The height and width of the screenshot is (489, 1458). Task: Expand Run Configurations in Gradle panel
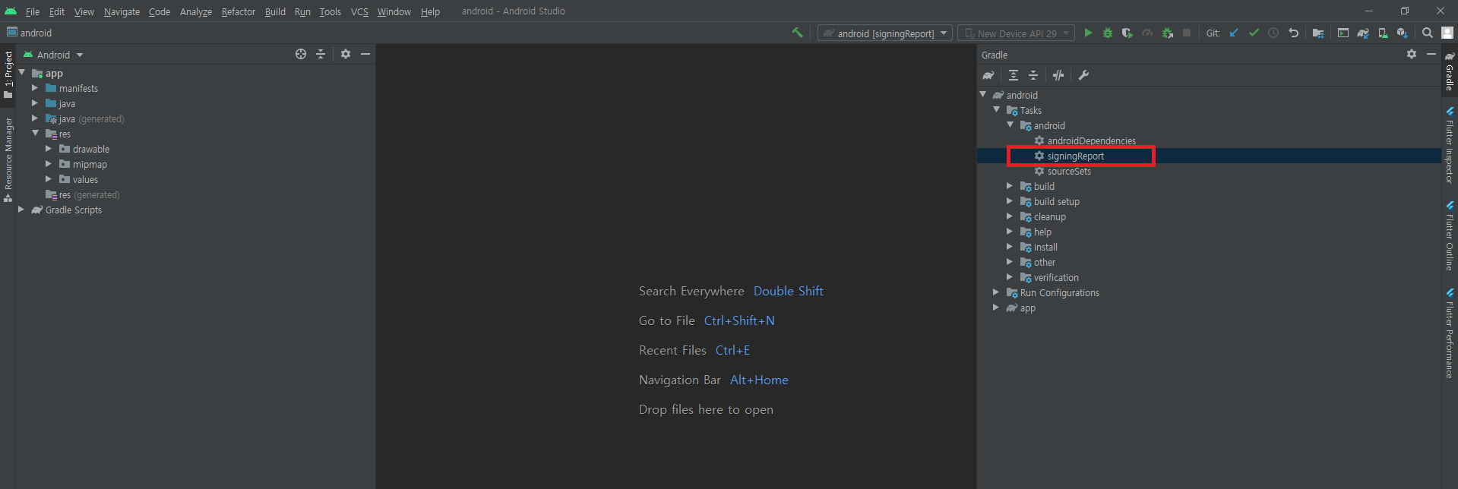996,292
